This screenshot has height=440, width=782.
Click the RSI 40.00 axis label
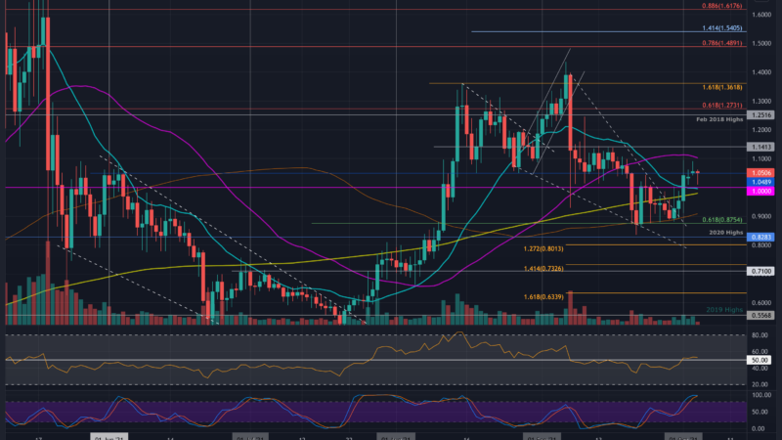(x=760, y=369)
